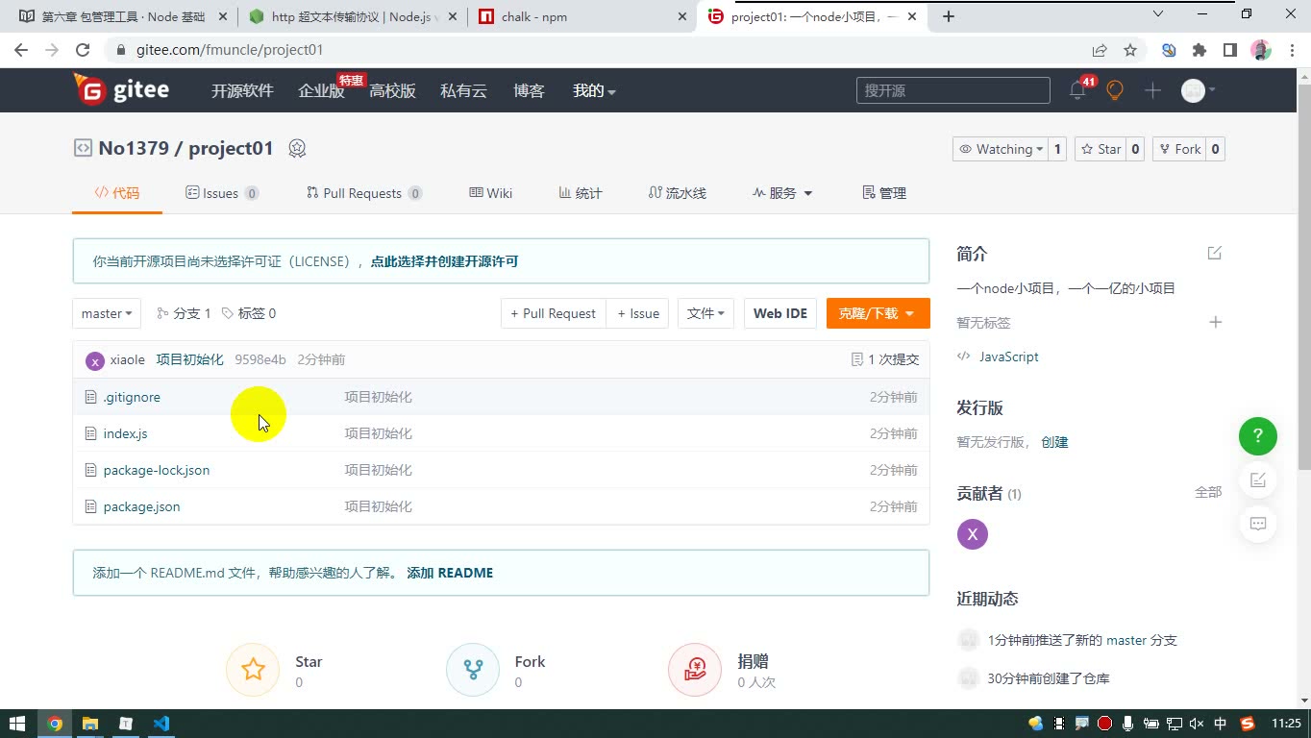Add a tag with the plus icon
1311x738 pixels.
pos(1215,322)
